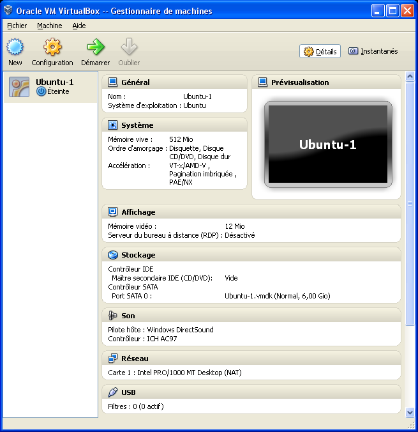Switch to the Instantanés view
The image size is (418, 432).
tap(373, 51)
